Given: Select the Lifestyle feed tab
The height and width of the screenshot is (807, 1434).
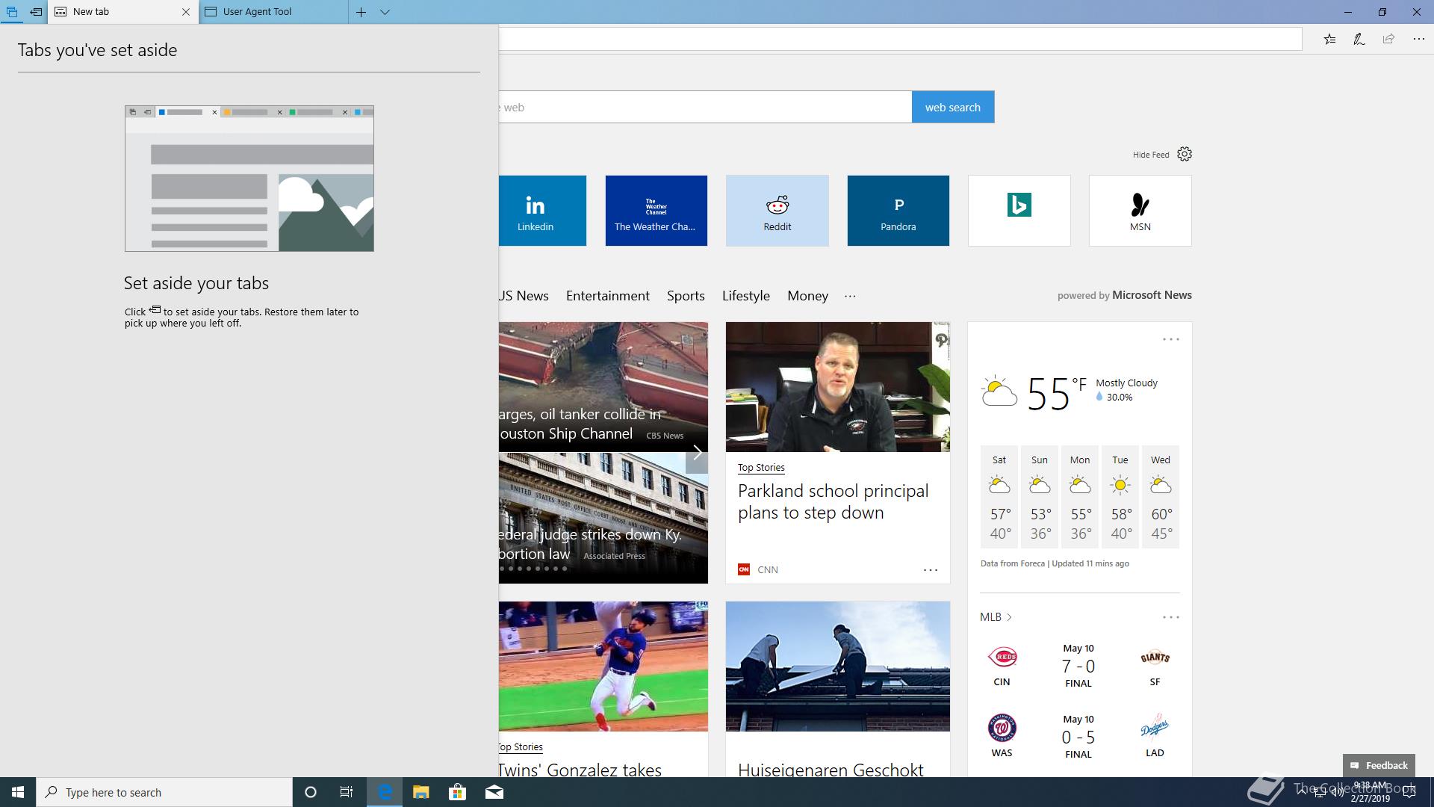Looking at the screenshot, I should 745,296.
